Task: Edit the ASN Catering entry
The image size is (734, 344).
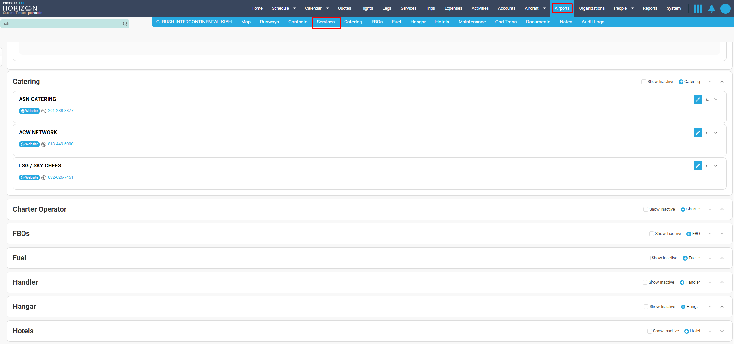Action: (698, 99)
